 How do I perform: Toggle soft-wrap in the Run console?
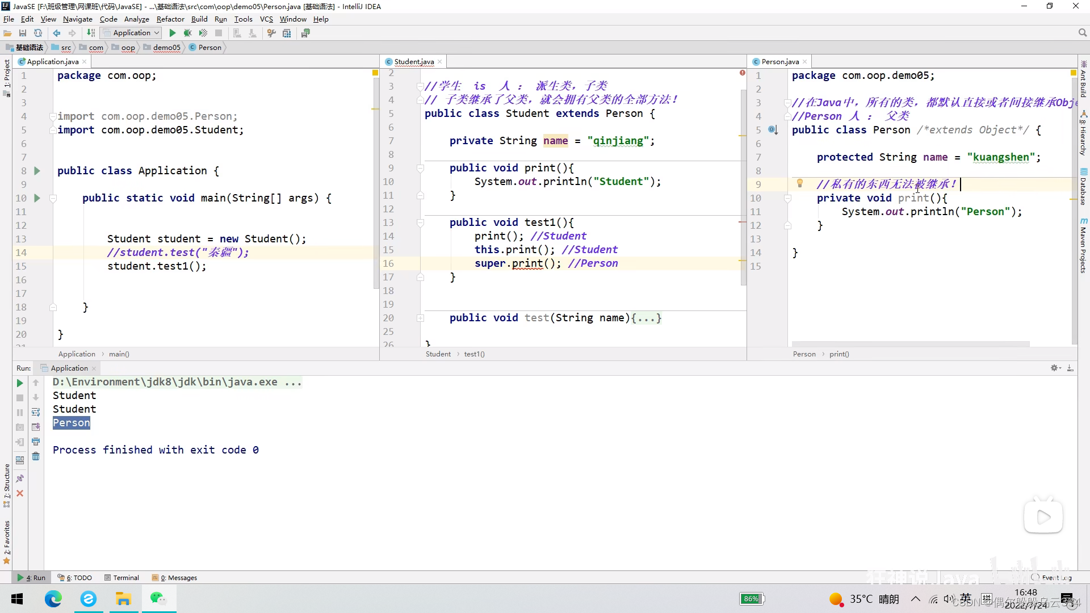[x=36, y=412]
